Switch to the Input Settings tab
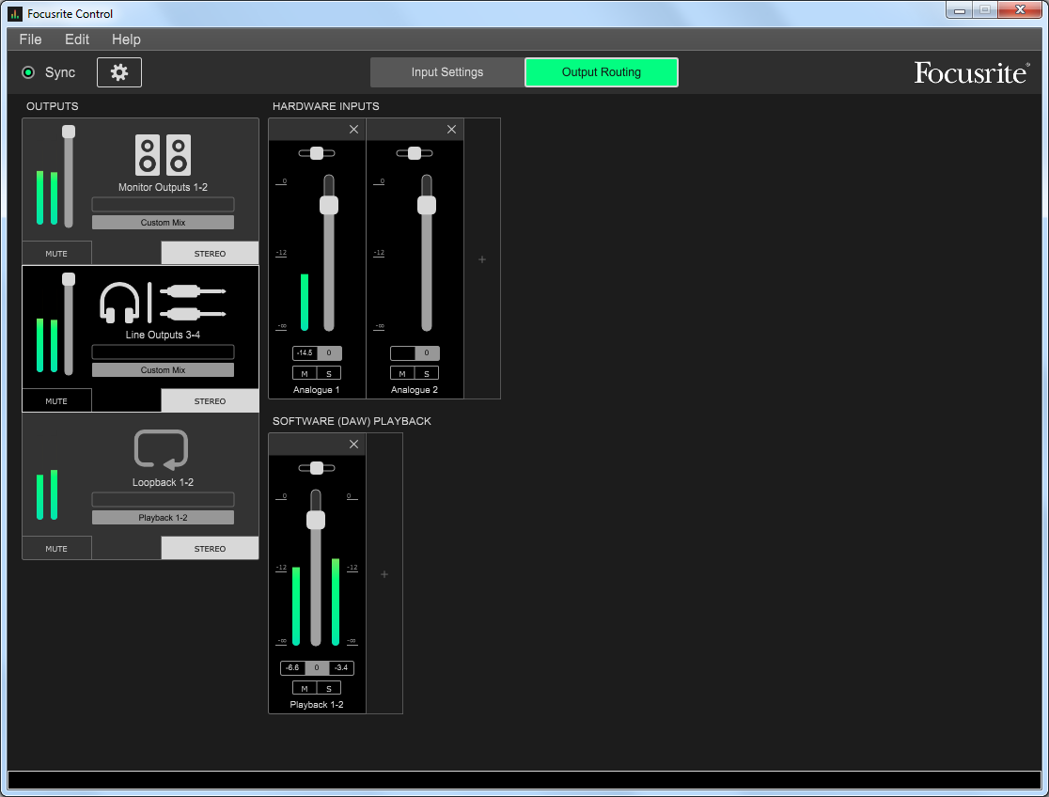 coord(447,72)
